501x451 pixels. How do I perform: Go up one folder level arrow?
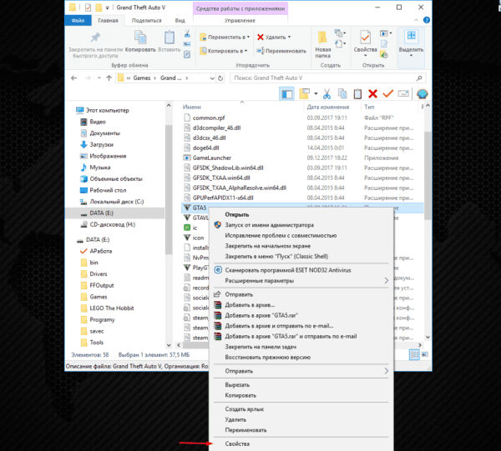(x=109, y=78)
